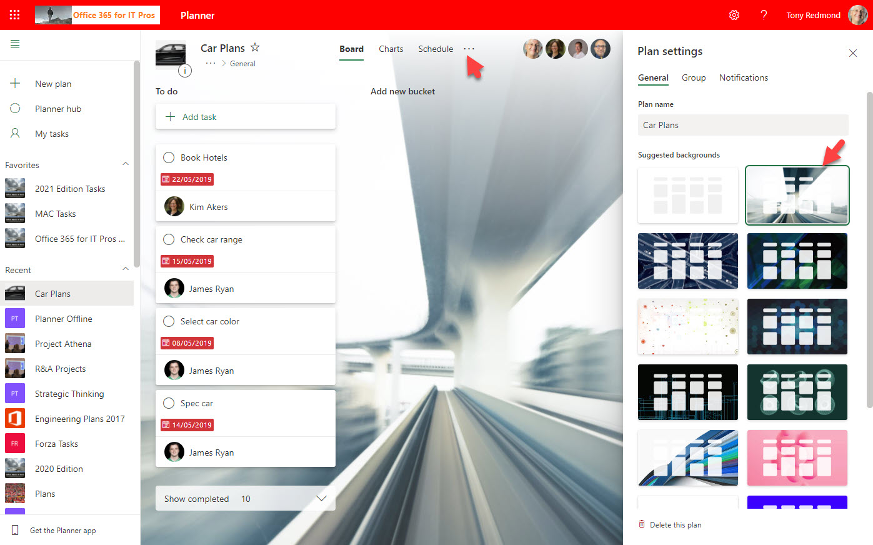The image size is (873, 545).
Task: Collapse the Favorites section
Action: click(x=126, y=164)
